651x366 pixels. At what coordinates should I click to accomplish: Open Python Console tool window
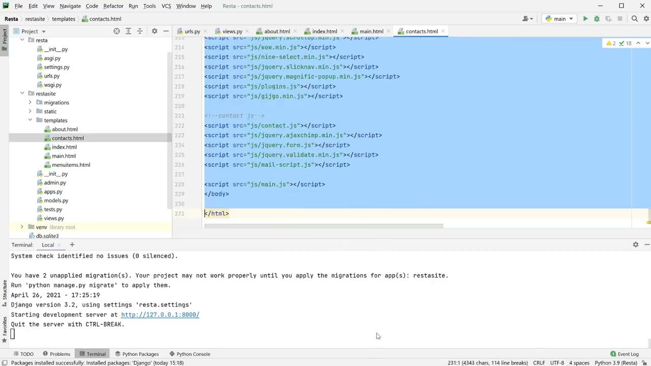pyautogui.click(x=190, y=354)
